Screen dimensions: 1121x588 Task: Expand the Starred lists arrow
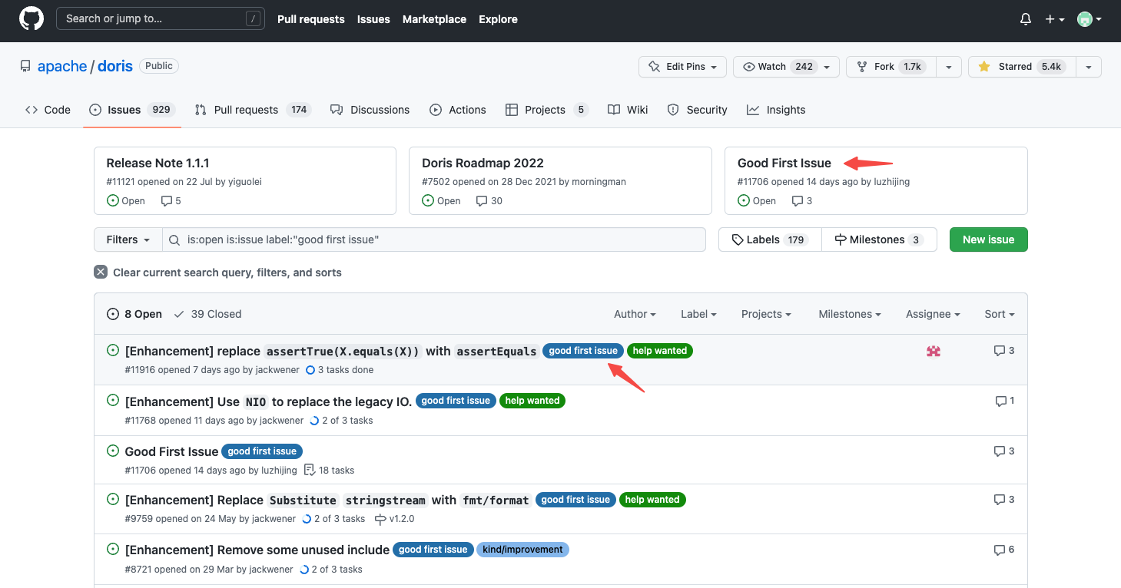pyautogui.click(x=1089, y=67)
